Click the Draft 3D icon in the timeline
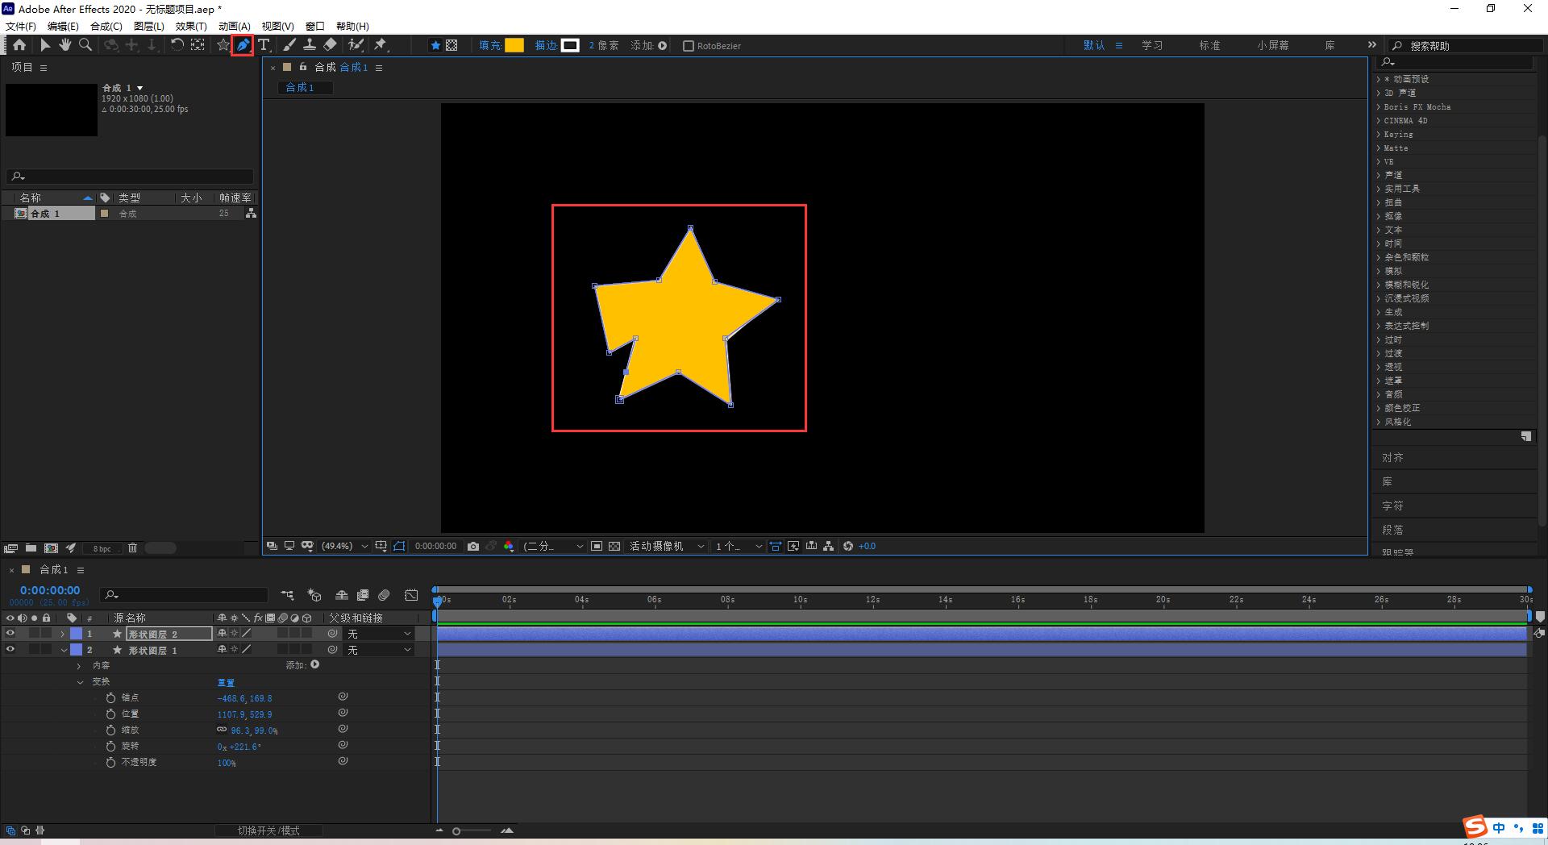This screenshot has height=845, width=1548. [314, 595]
